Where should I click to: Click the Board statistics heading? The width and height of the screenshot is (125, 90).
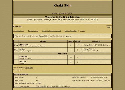click(x=21, y=74)
